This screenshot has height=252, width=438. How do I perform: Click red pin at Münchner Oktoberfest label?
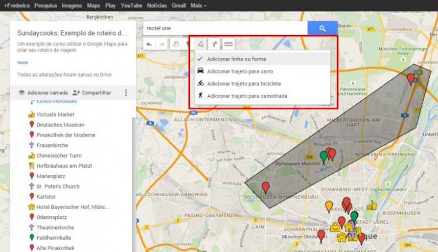[321, 236]
